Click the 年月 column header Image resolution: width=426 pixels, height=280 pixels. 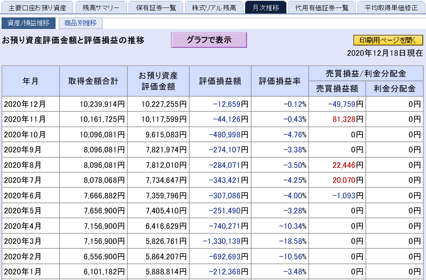pos(31,81)
